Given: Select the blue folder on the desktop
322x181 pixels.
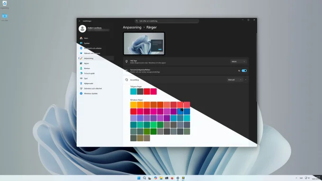Looking at the screenshot, I should (5, 17).
